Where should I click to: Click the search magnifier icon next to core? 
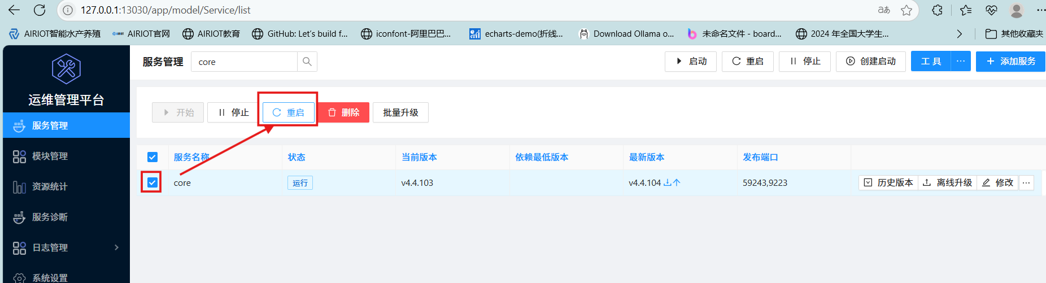307,62
